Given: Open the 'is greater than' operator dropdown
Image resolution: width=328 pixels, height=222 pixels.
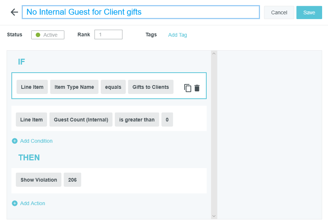Looking at the screenshot, I should [x=137, y=120].
